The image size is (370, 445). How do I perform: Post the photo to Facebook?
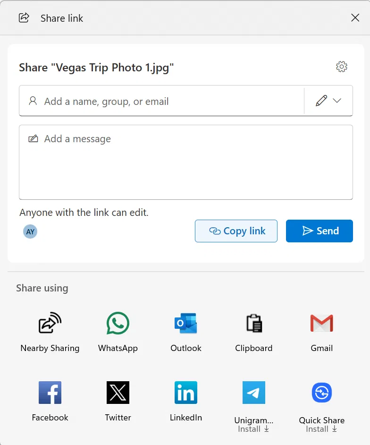pos(50,400)
